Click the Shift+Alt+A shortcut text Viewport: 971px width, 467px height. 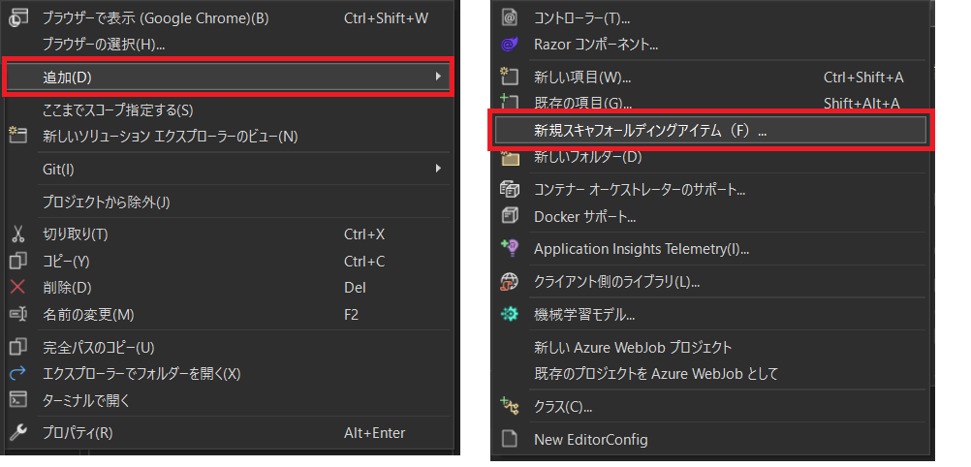pos(862,103)
